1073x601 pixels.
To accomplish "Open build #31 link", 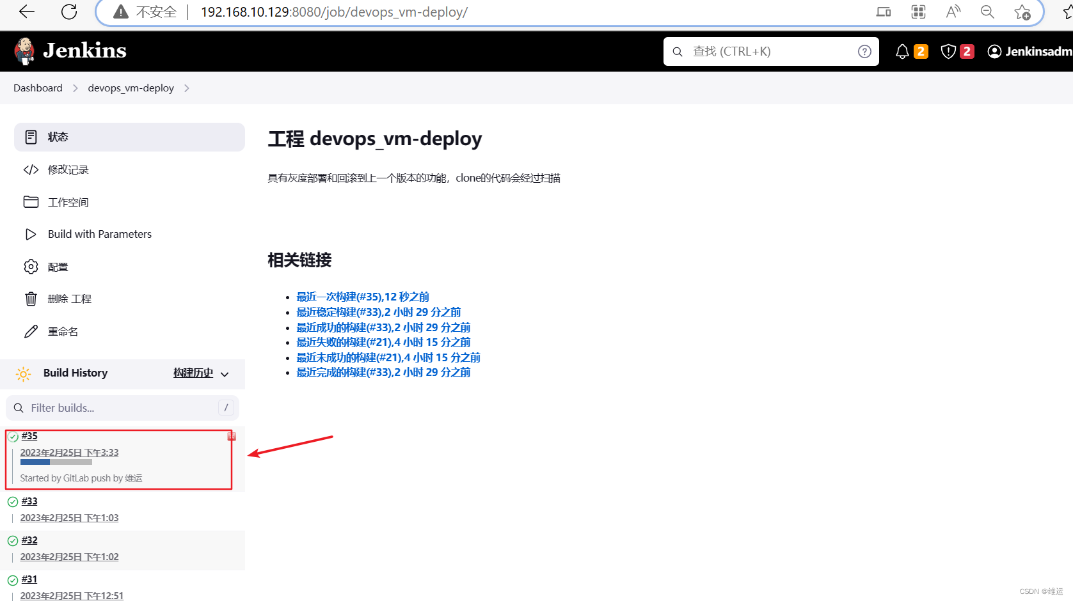I will click(x=29, y=579).
